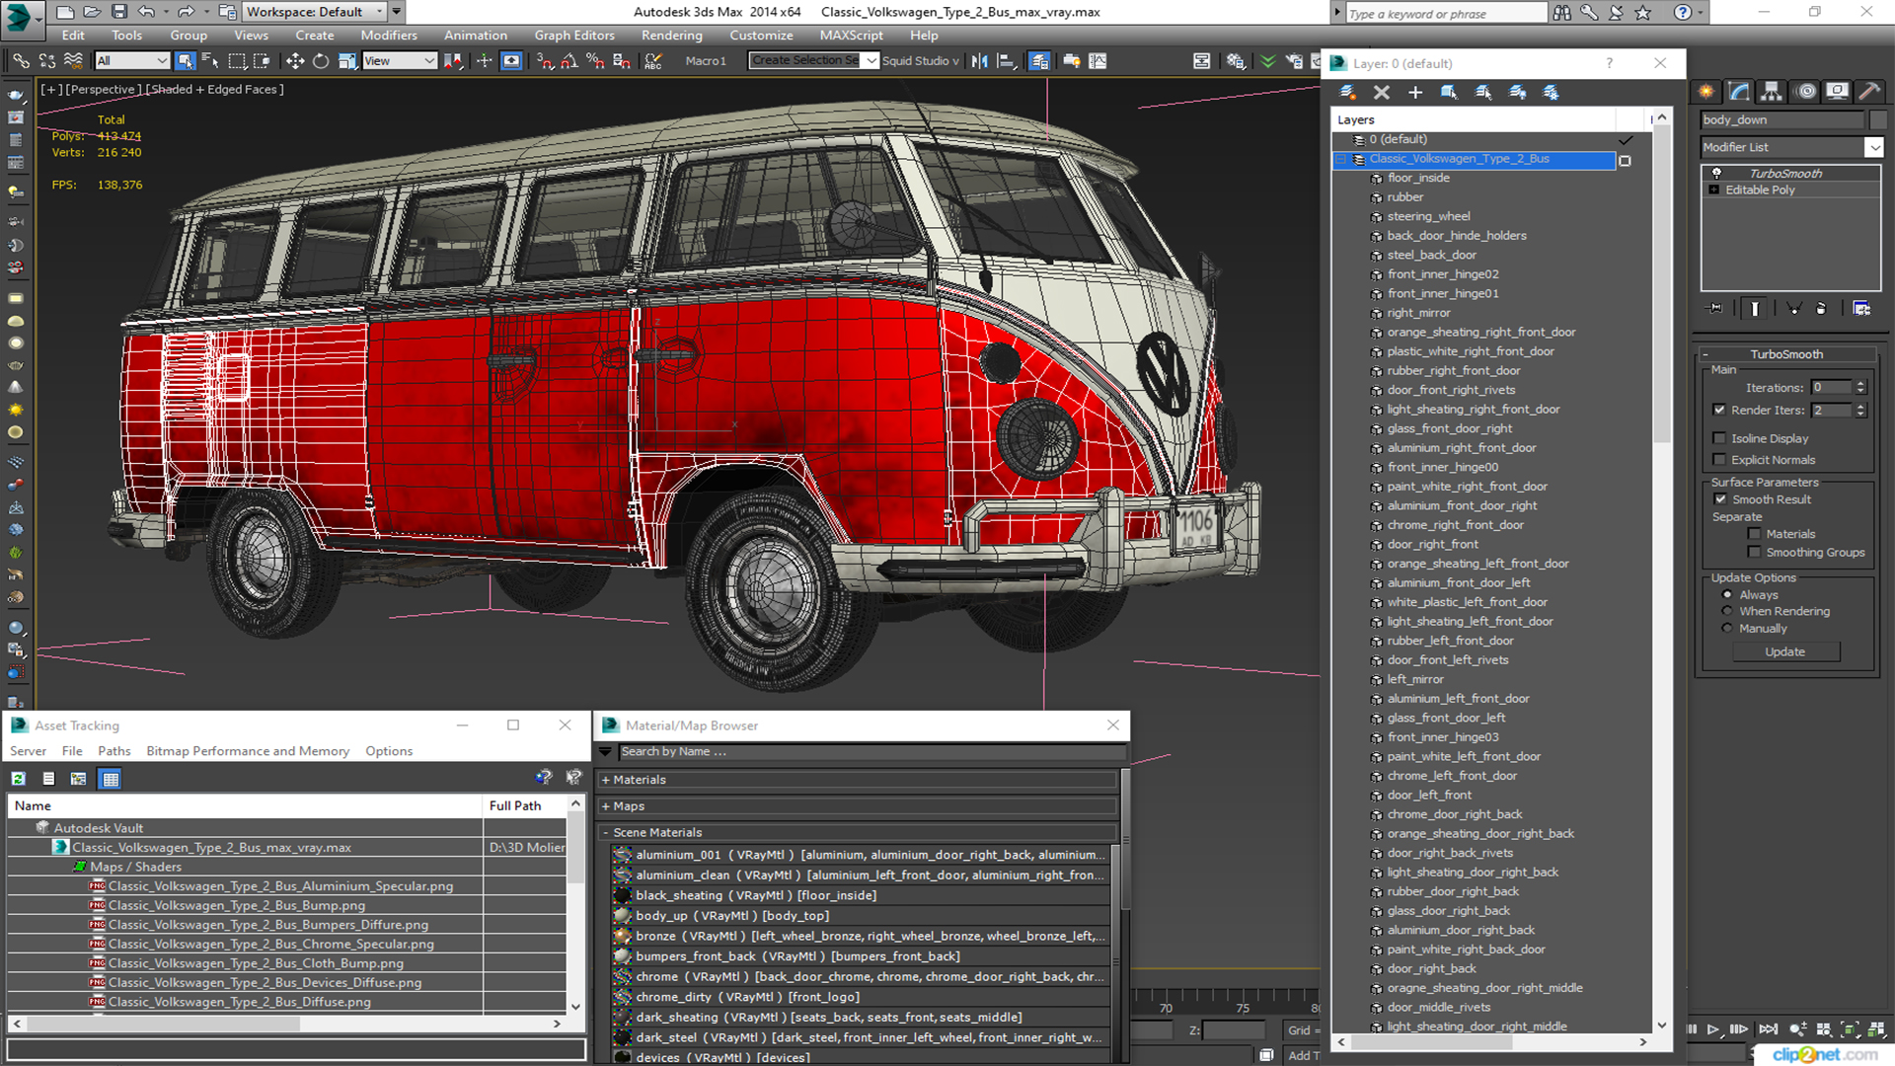The width and height of the screenshot is (1895, 1066).
Task: Toggle the Render Iters checkbox
Action: tap(1719, 410)
